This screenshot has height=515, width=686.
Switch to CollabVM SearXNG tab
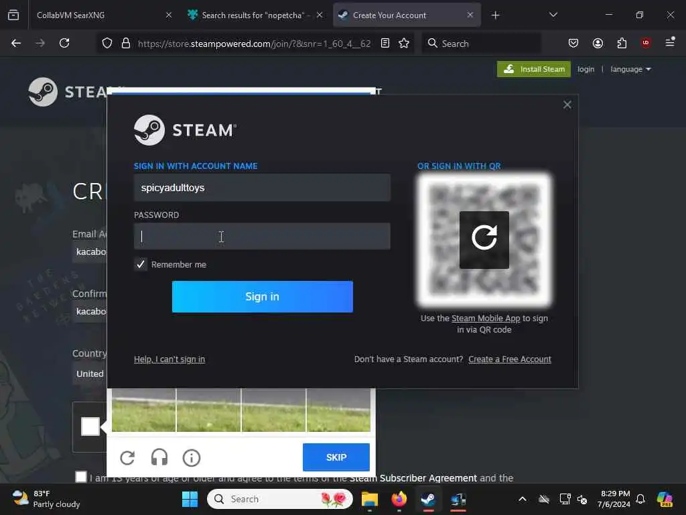[102, 15]
